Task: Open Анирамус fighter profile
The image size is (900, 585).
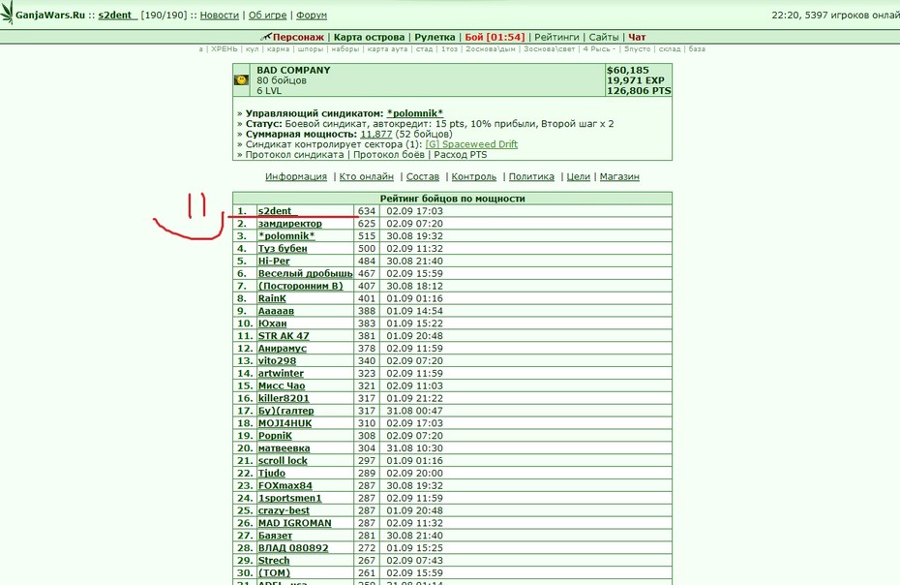Action: tap(282, 349)
